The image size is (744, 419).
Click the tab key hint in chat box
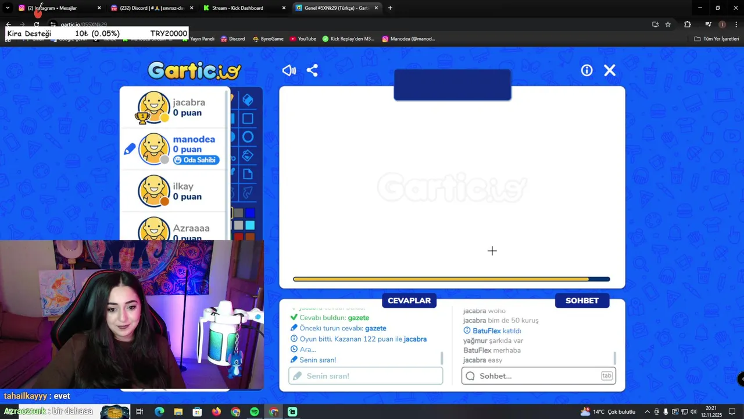click(x=606, y=376)
